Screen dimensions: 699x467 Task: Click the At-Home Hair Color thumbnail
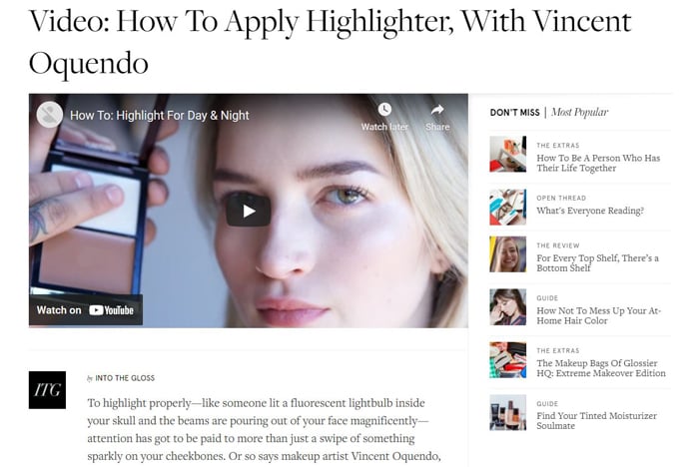(507, 307)
